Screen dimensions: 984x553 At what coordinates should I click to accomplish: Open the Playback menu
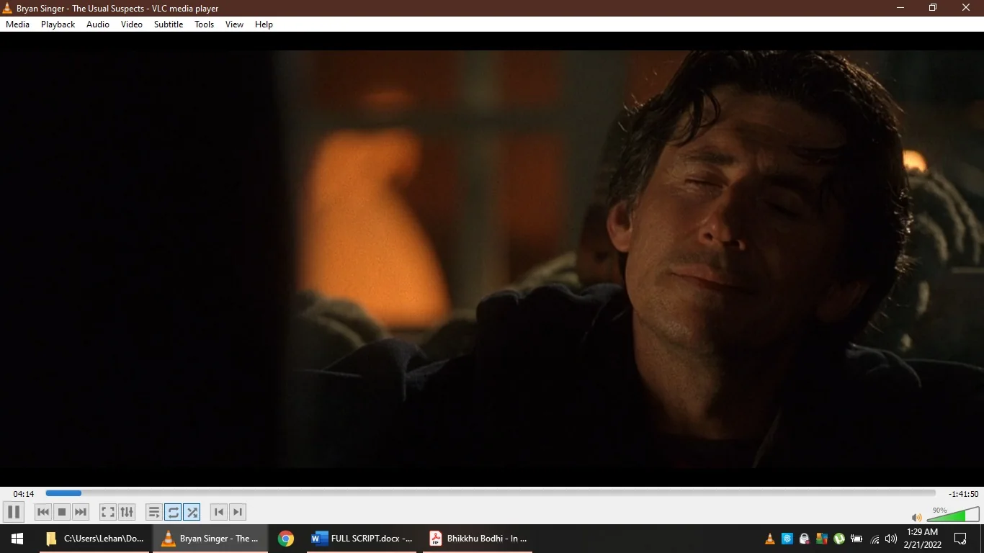58,24
